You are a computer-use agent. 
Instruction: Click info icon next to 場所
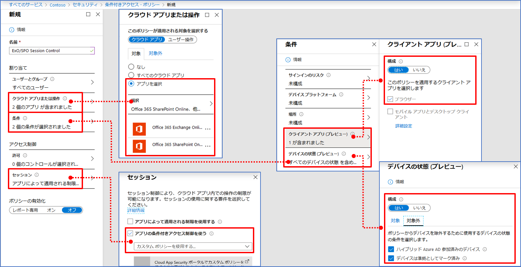coord(301,114)
